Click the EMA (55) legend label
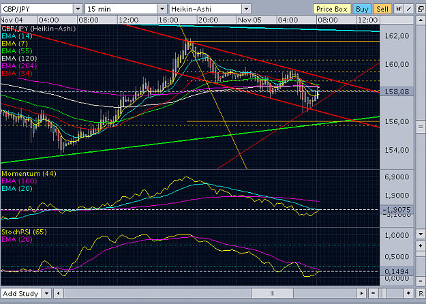The height and width of the screenshot is (304, 426). coord(17,51)
